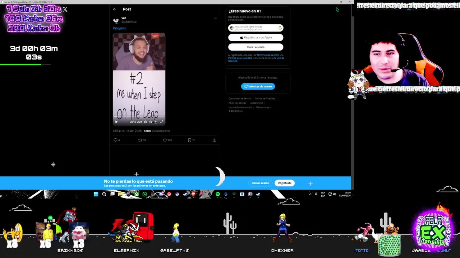
Task: Open Información de anuncios footer link
Action: point(240,107)
